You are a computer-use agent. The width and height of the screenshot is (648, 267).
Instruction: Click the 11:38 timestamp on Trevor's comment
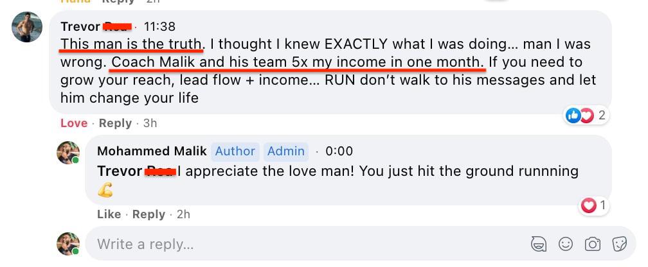click(159, 27)
